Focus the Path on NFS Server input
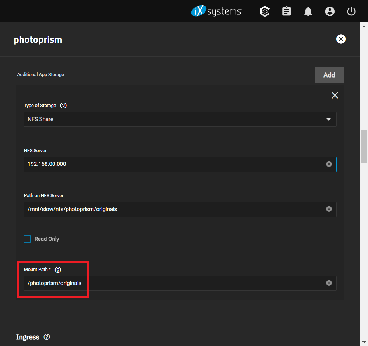This screenshot has height=346, width=368. pyautogui.click(x=180, y=209)
